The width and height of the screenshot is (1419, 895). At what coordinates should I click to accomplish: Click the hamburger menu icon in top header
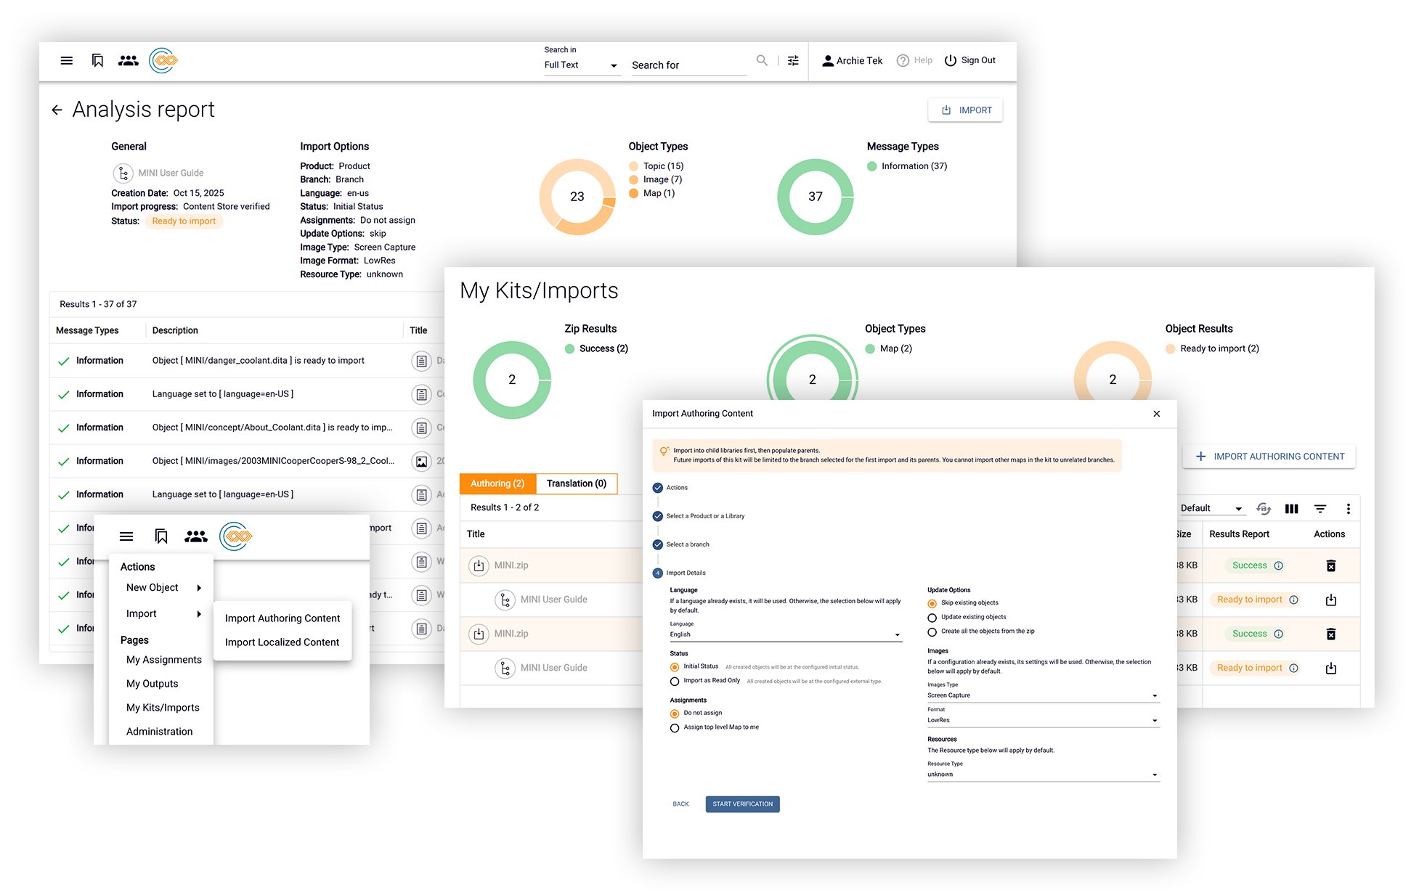pyautogui.click(x=67, y=61)
